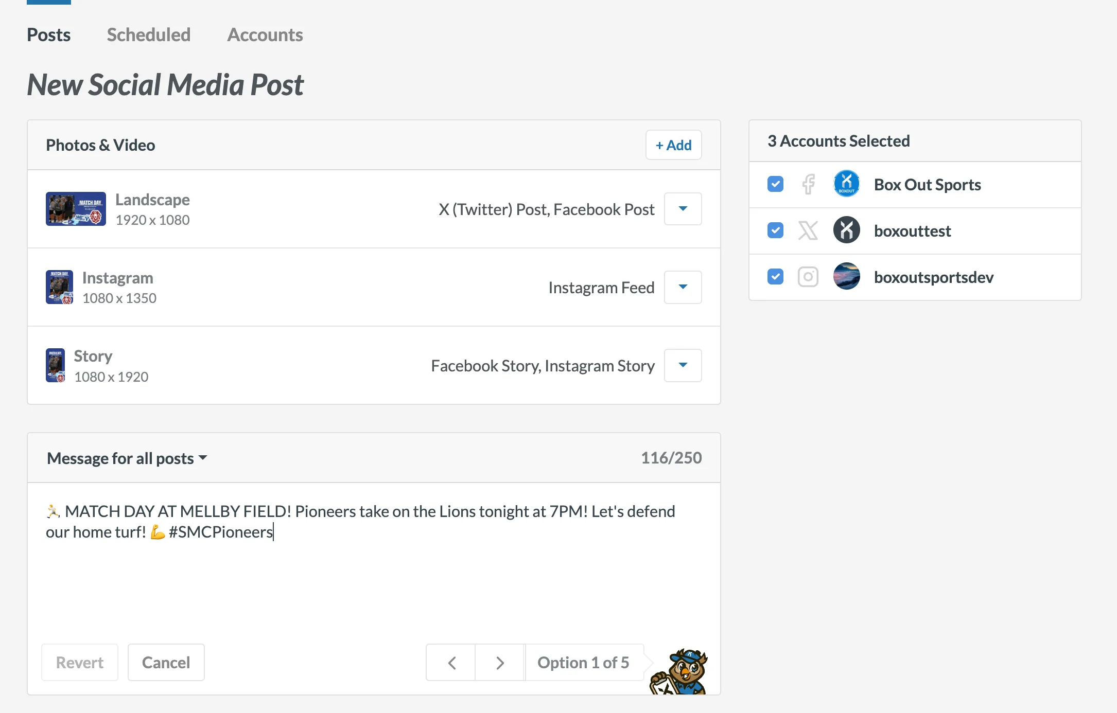The image size is (1117, 713).
Task: Open Instagram Feed dropdown arrow
Action: pyautogui.click(x=683, y=287)
